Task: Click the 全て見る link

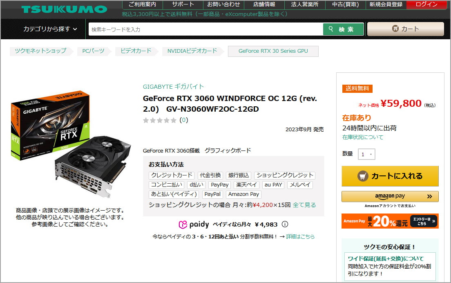Action: coord(304,205)
